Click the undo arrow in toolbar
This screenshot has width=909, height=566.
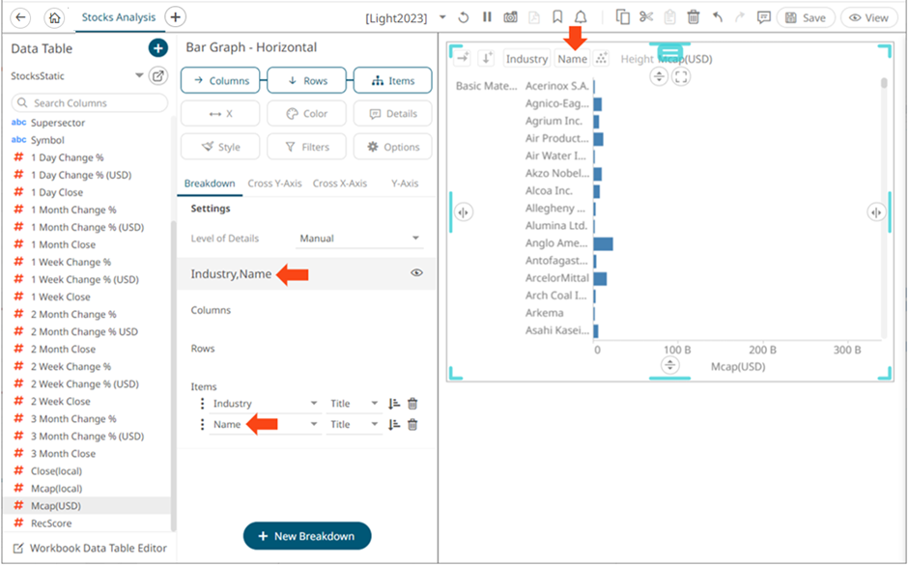coord(717,17)
